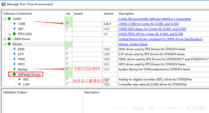Click the Variant column header
Screen dimensions: 209x113
pos(78,14)
